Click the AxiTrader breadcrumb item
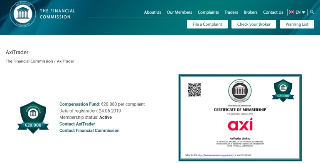320x164 pixels. click(66, 61)
